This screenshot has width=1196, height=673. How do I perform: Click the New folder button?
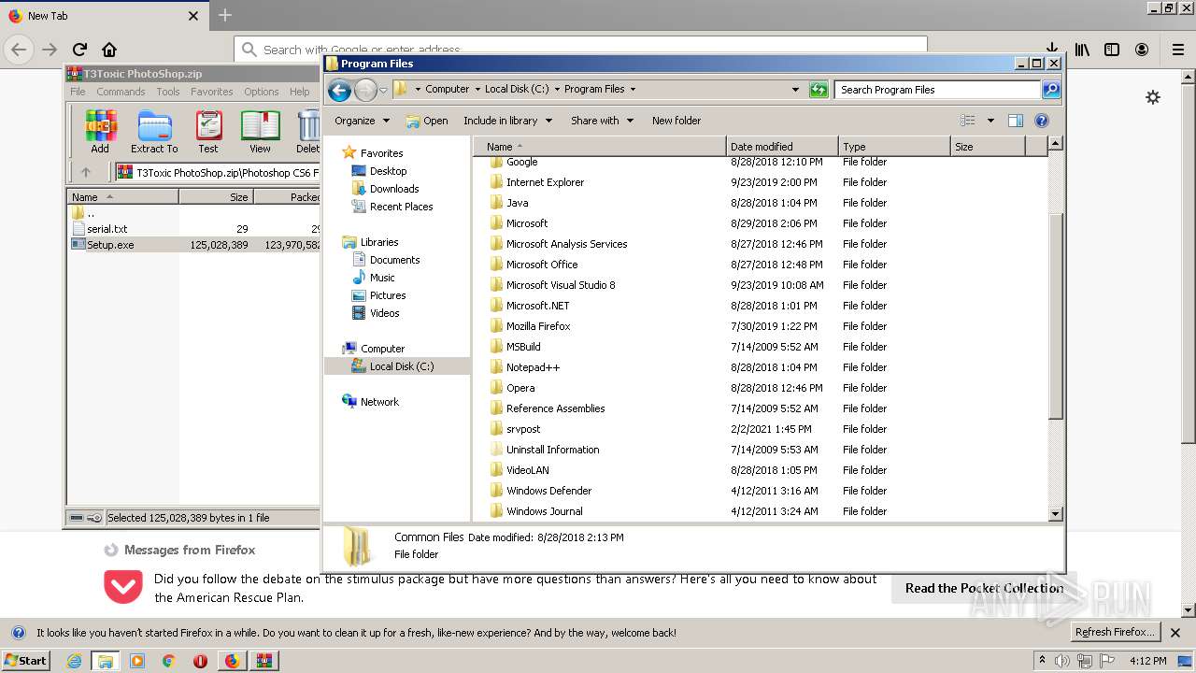point(676,121)
